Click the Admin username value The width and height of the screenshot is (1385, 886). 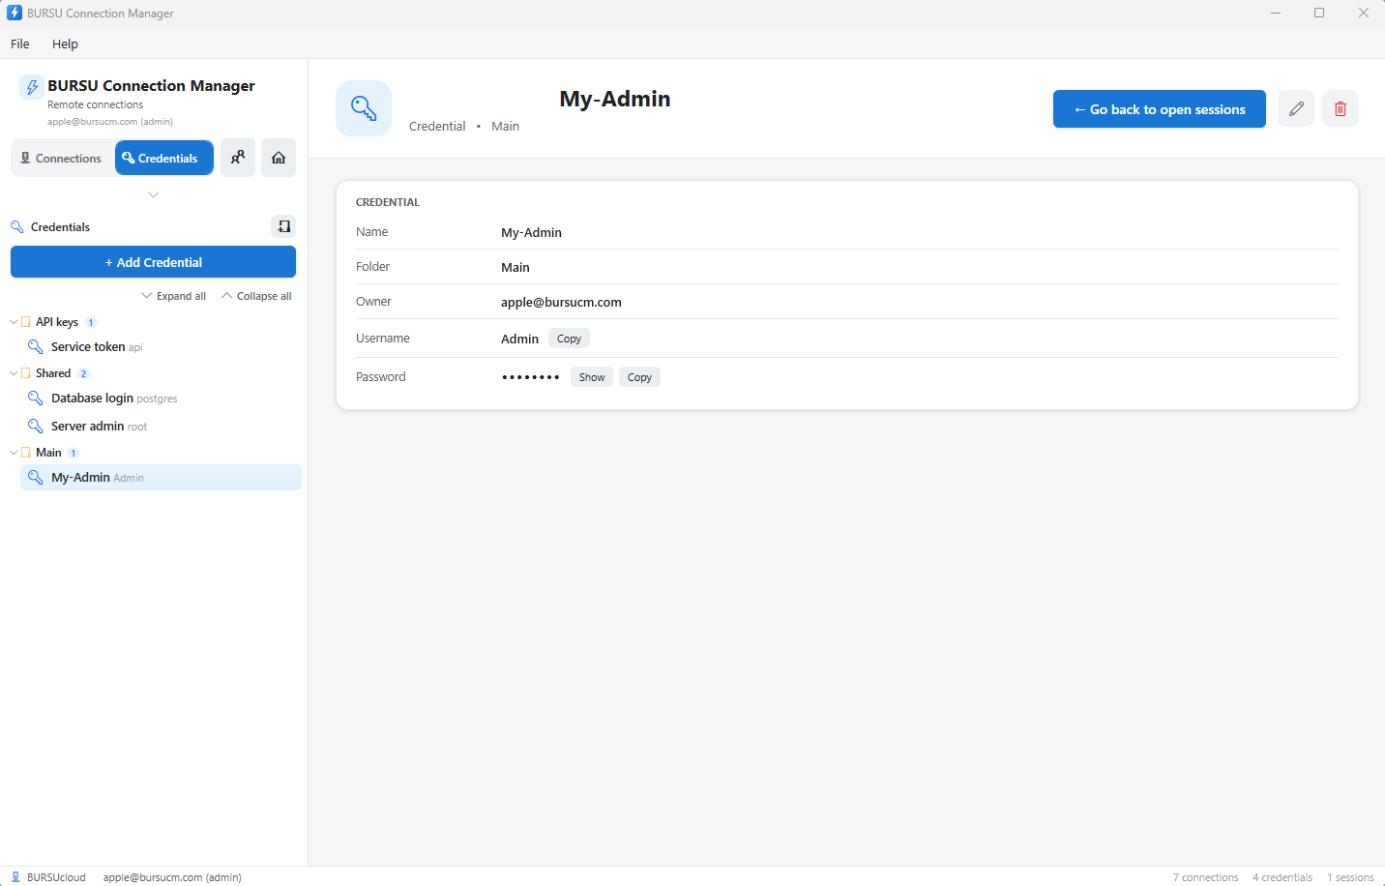[519, 339]
